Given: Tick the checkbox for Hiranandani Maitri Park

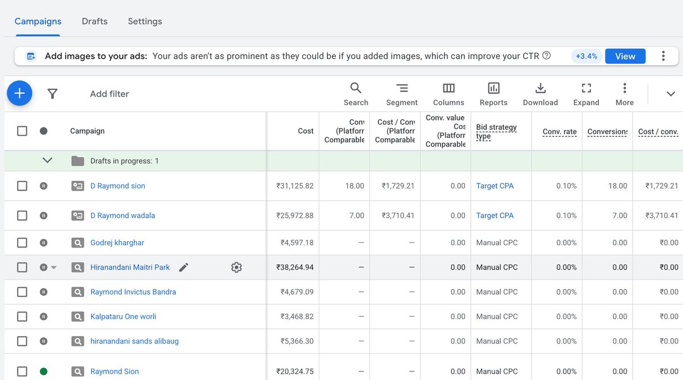Looking at the screenshot, I should coord(22,267).
